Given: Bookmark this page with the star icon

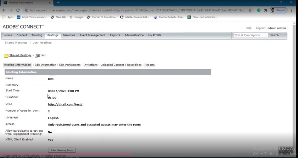Looking at the screenshot, I should (250, 10).
